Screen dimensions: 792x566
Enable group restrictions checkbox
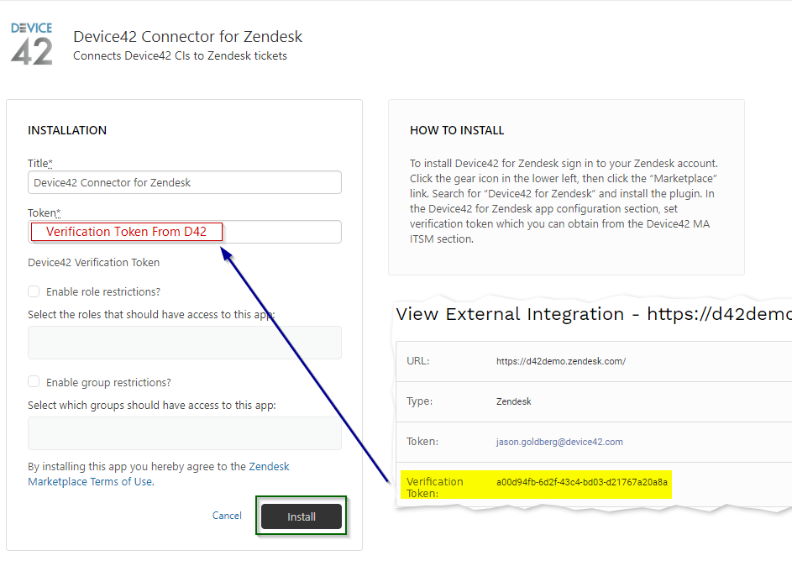34,382
